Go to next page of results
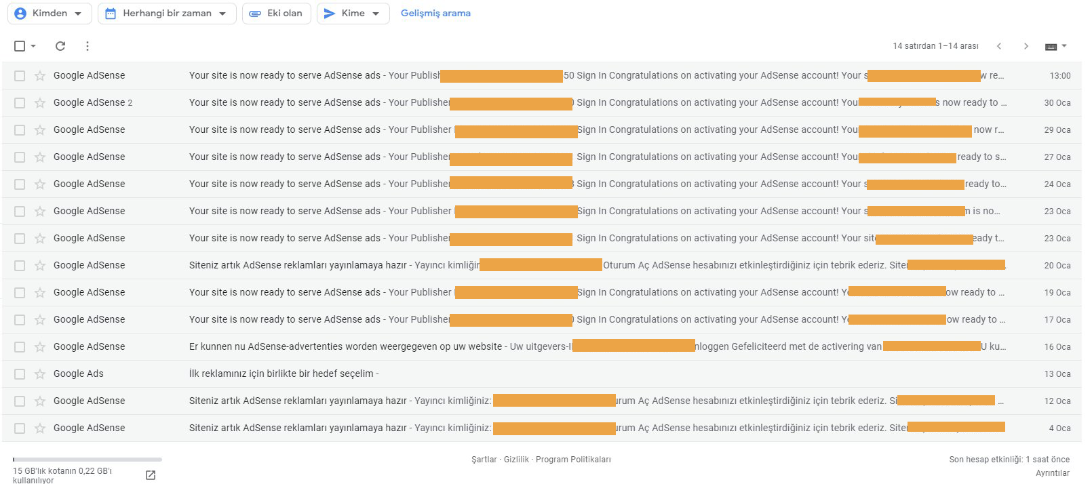1092x484 pixels. [1026, 46]
